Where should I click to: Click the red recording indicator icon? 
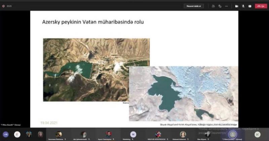[3, 6]
